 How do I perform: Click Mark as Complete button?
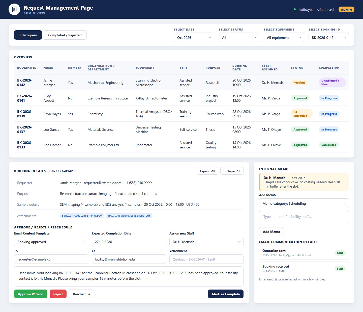click(226, 294)
